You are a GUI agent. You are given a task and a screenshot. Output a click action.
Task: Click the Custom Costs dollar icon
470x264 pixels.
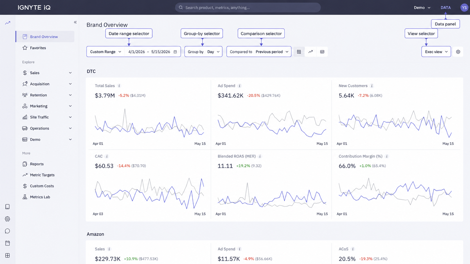(25, 186)
